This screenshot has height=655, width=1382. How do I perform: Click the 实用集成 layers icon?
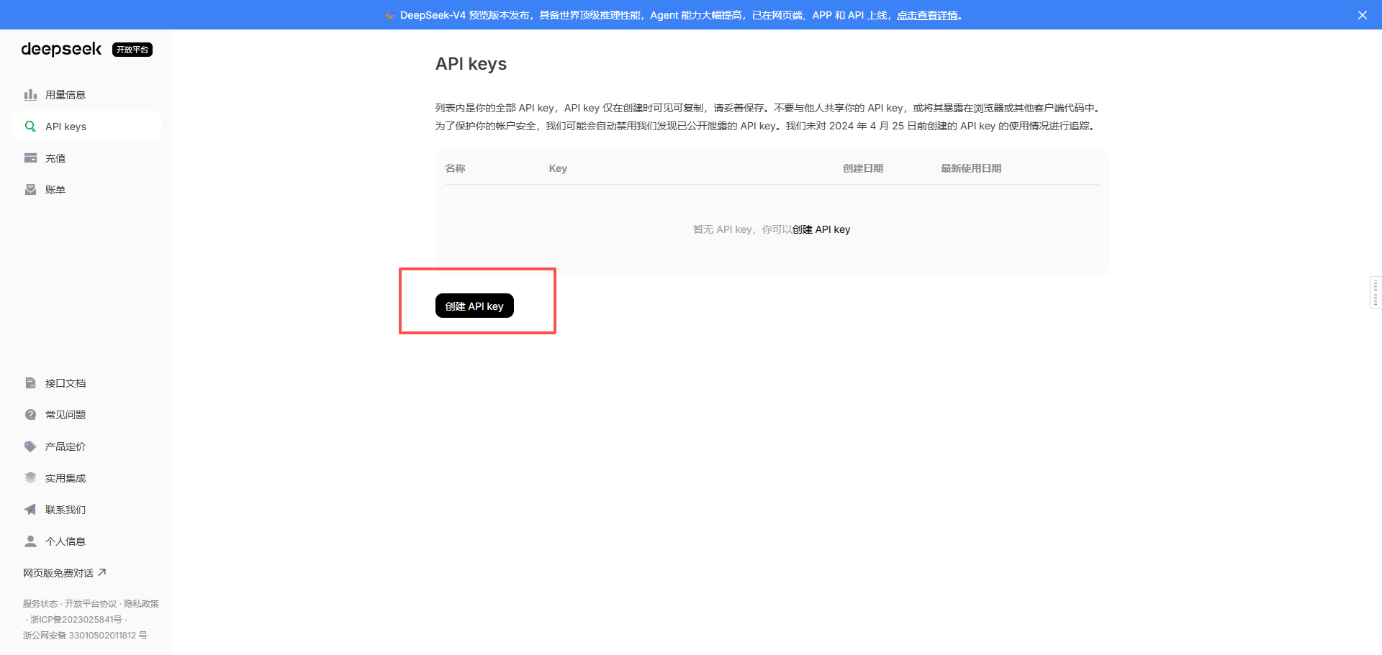(30, 478)
